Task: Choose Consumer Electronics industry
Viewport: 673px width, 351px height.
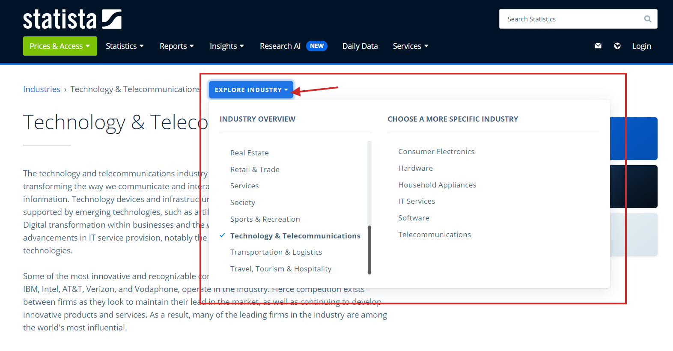Action: (436, 152)
